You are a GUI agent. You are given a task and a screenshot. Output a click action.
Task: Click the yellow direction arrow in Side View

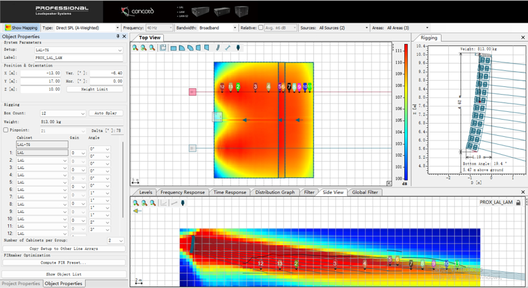pos(137,211)
